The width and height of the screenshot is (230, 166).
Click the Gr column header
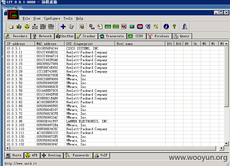[197, 44]
